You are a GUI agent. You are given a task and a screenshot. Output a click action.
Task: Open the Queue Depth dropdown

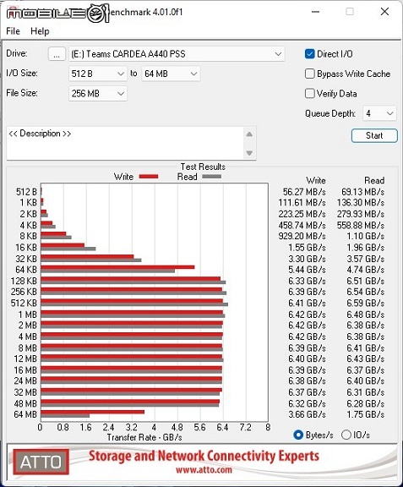coord(379,113)
